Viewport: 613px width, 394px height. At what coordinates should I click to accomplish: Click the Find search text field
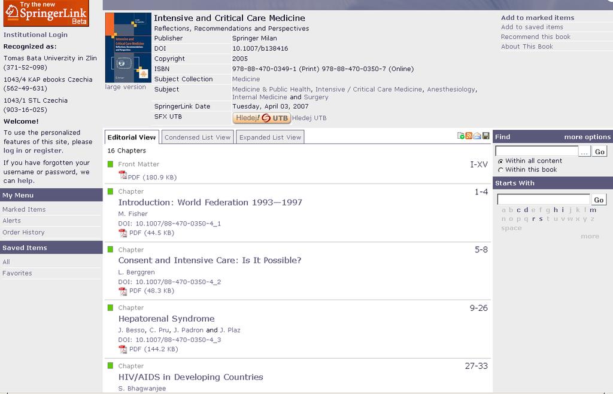coord(536,151)
